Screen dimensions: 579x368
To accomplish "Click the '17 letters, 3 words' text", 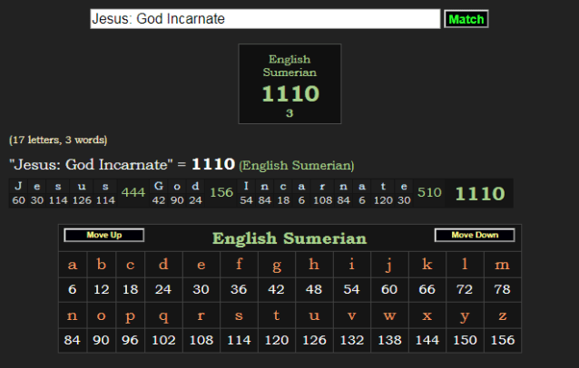I will [x=58, y=140].
